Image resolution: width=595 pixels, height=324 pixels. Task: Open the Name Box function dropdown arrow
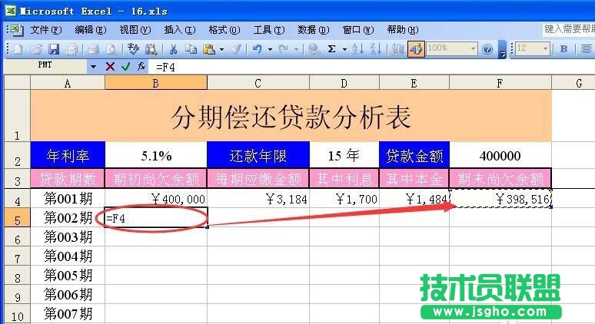click(x=93, y=67)
